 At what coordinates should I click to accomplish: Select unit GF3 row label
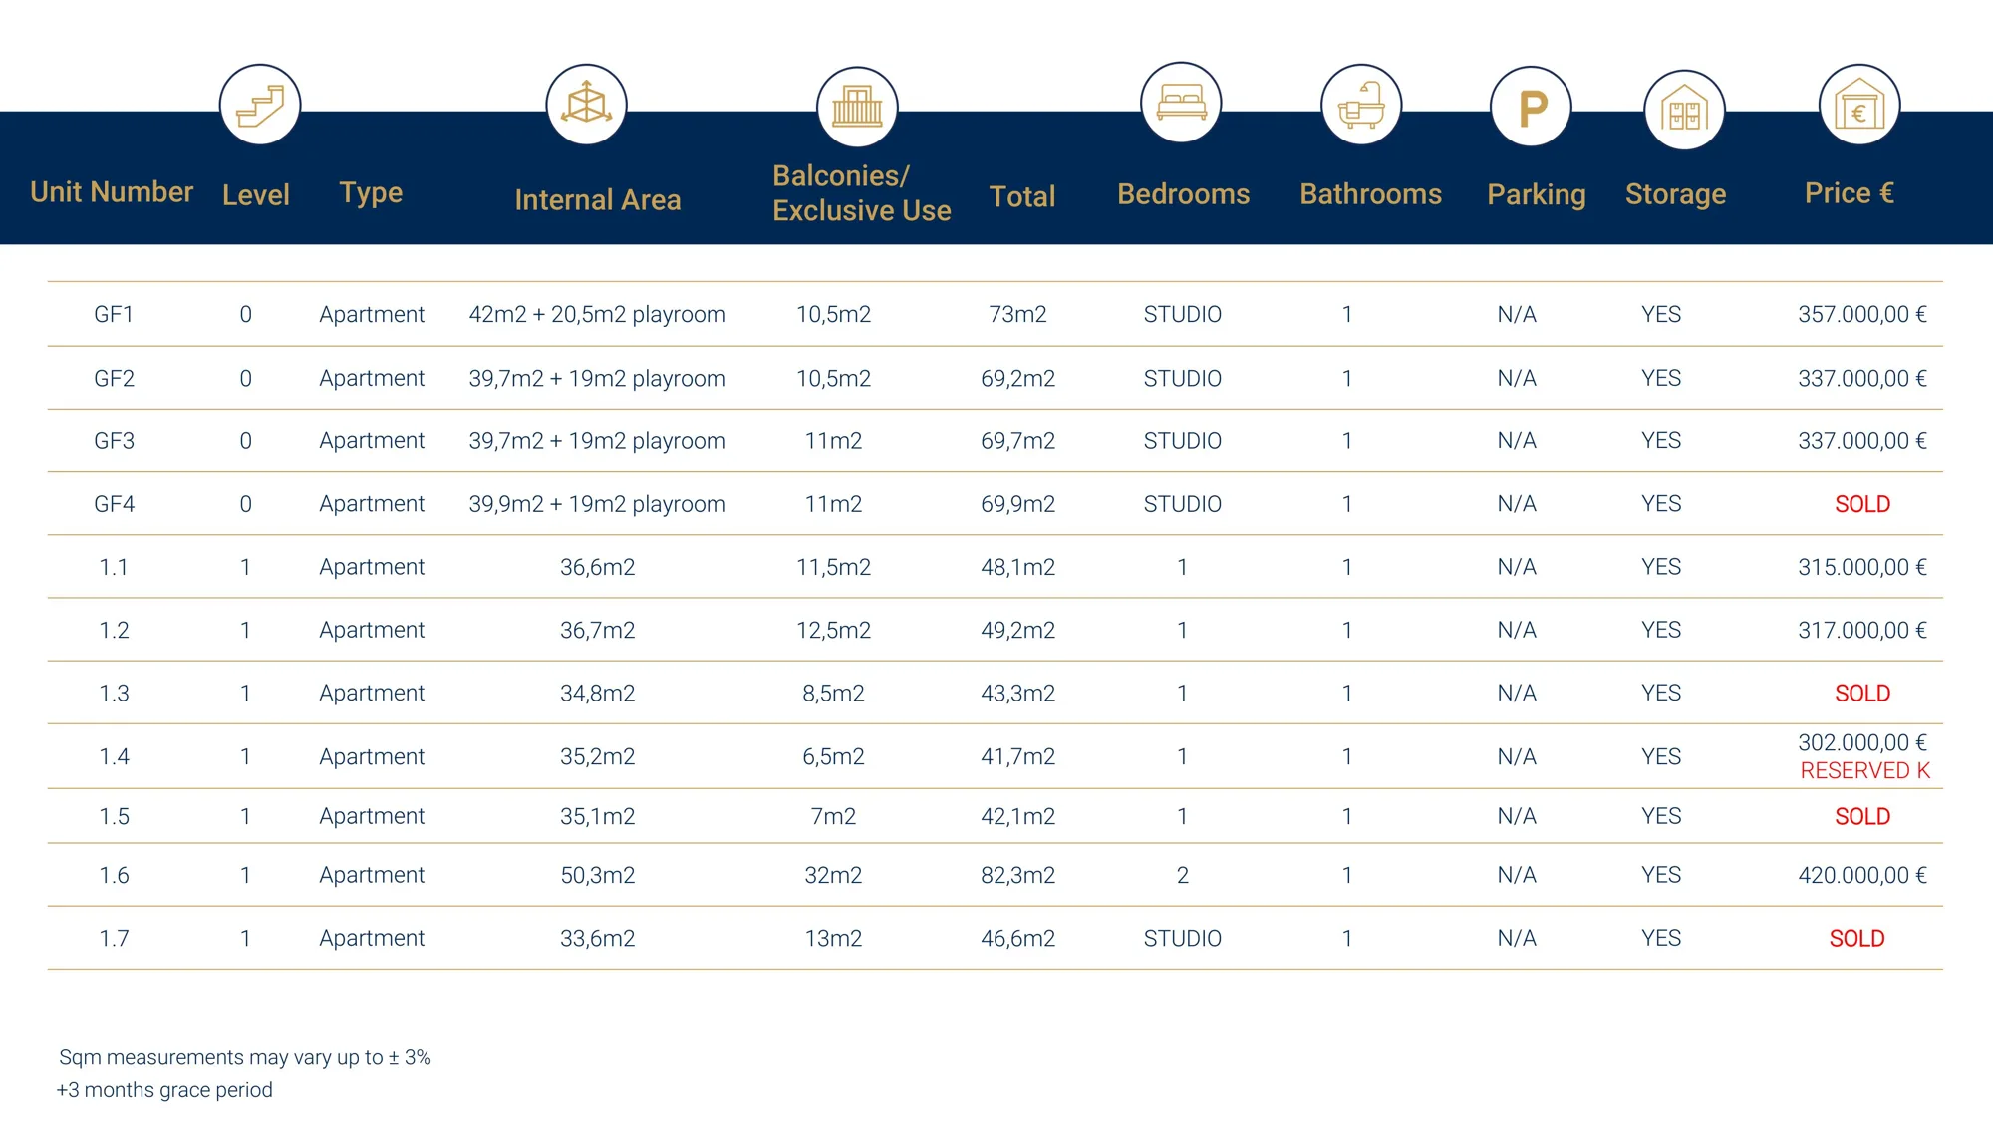(x=114, y=440)
